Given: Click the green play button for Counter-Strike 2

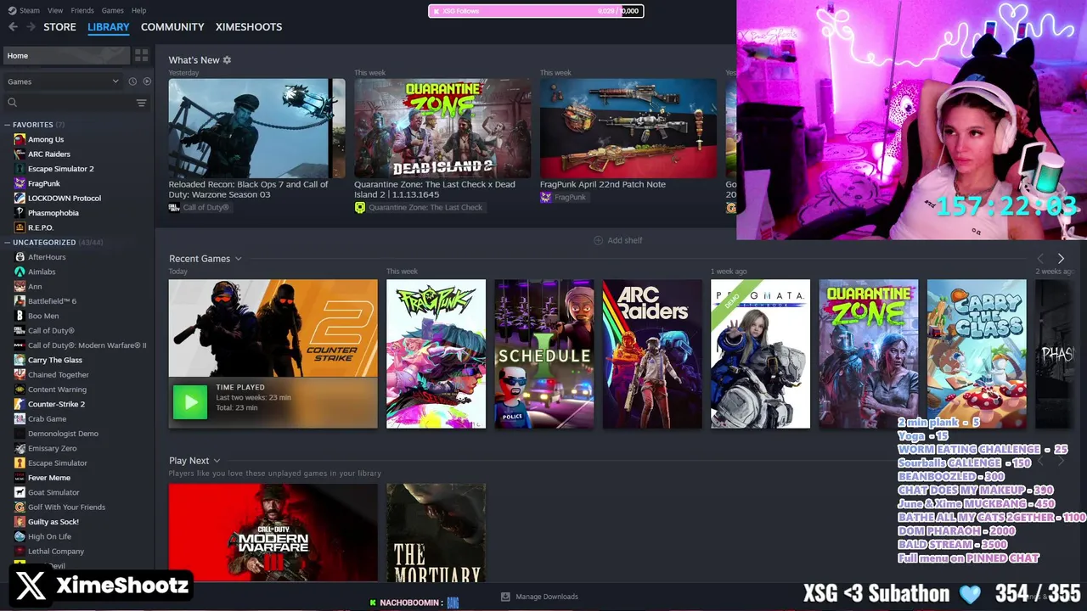Looking at the screenshot, I should 190,402.
